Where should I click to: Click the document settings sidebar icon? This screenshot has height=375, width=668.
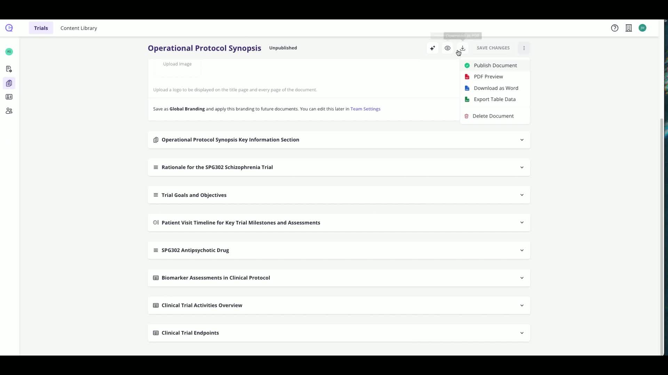click(x=9, y=69)
